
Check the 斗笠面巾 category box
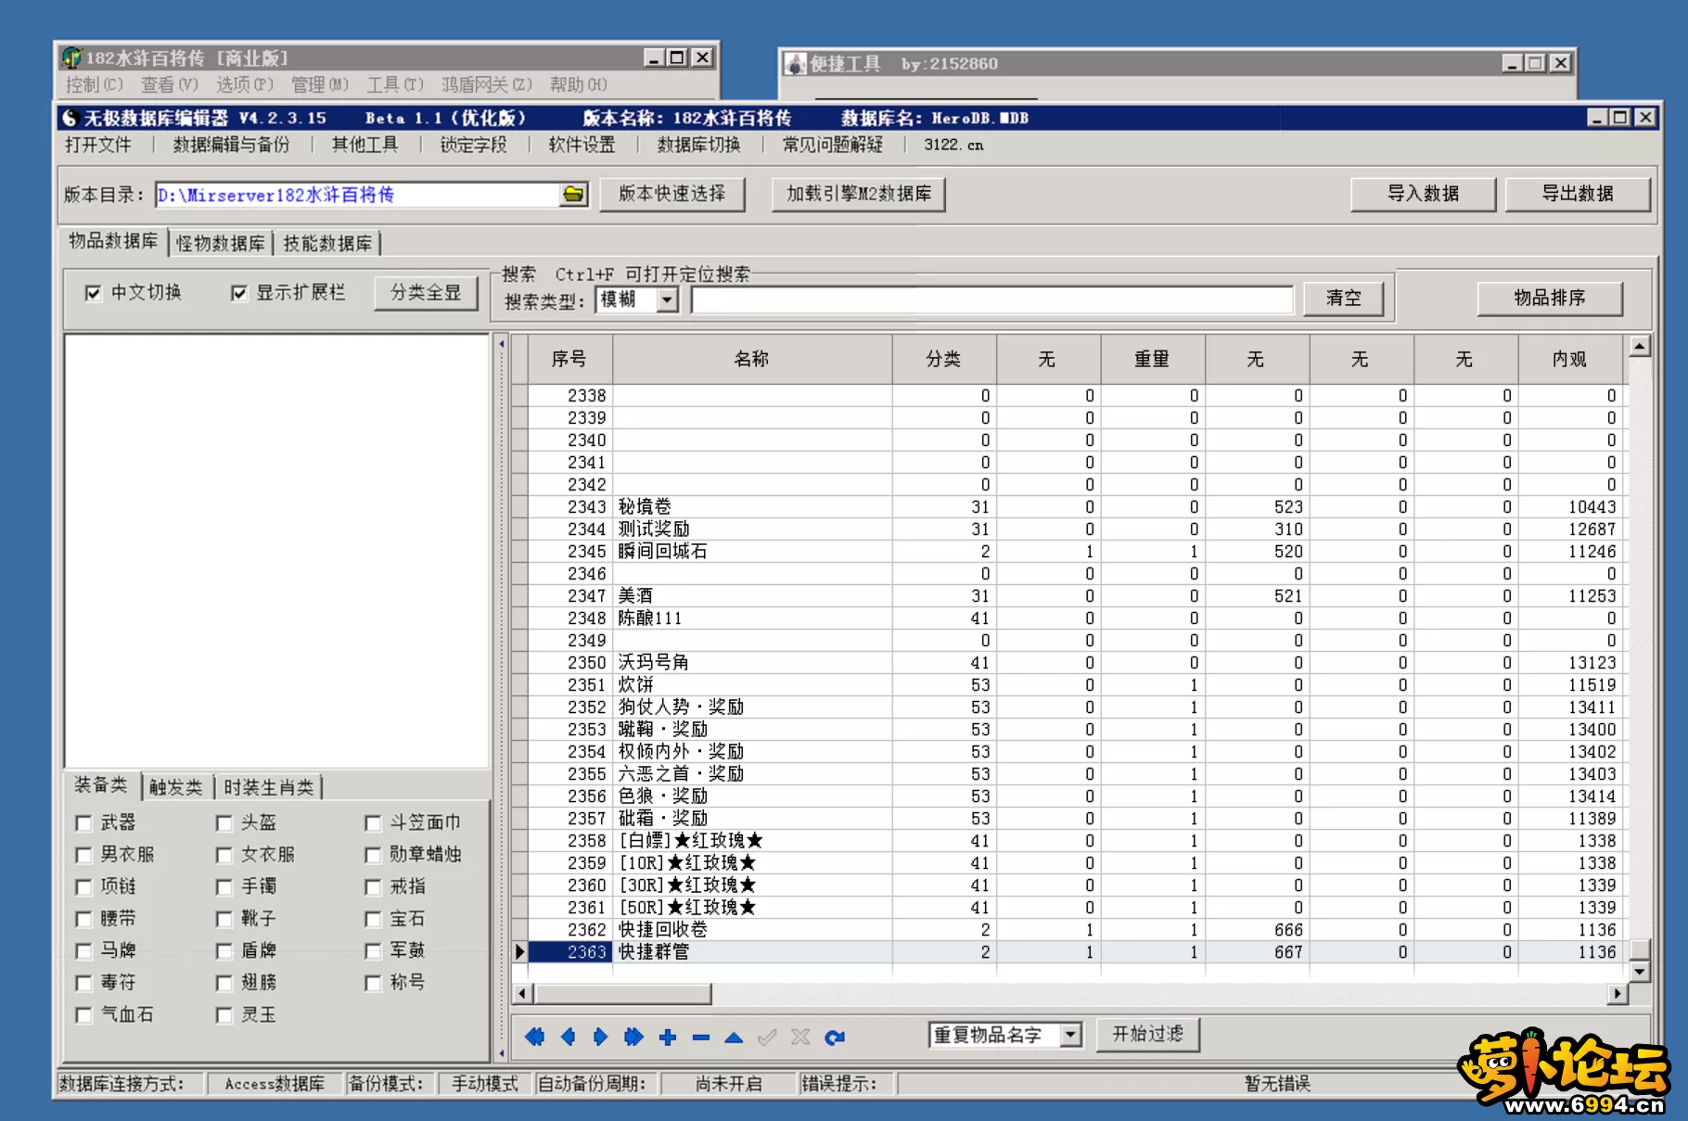coord(373,823)
